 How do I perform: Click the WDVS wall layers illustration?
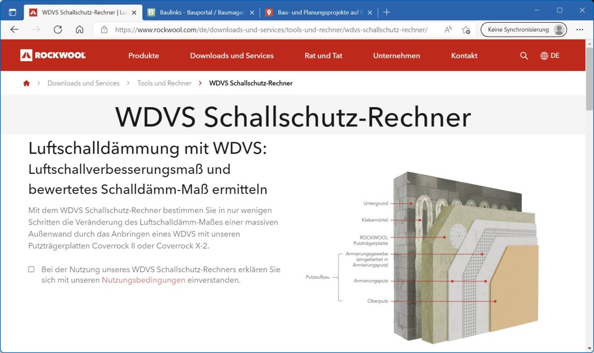[x=466, y=258]
